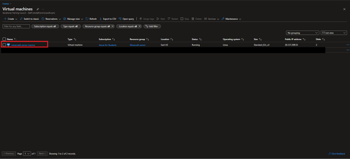This screenshot has width=350, height=159.
Task: Click the Next page button
Action: point(42,153)
